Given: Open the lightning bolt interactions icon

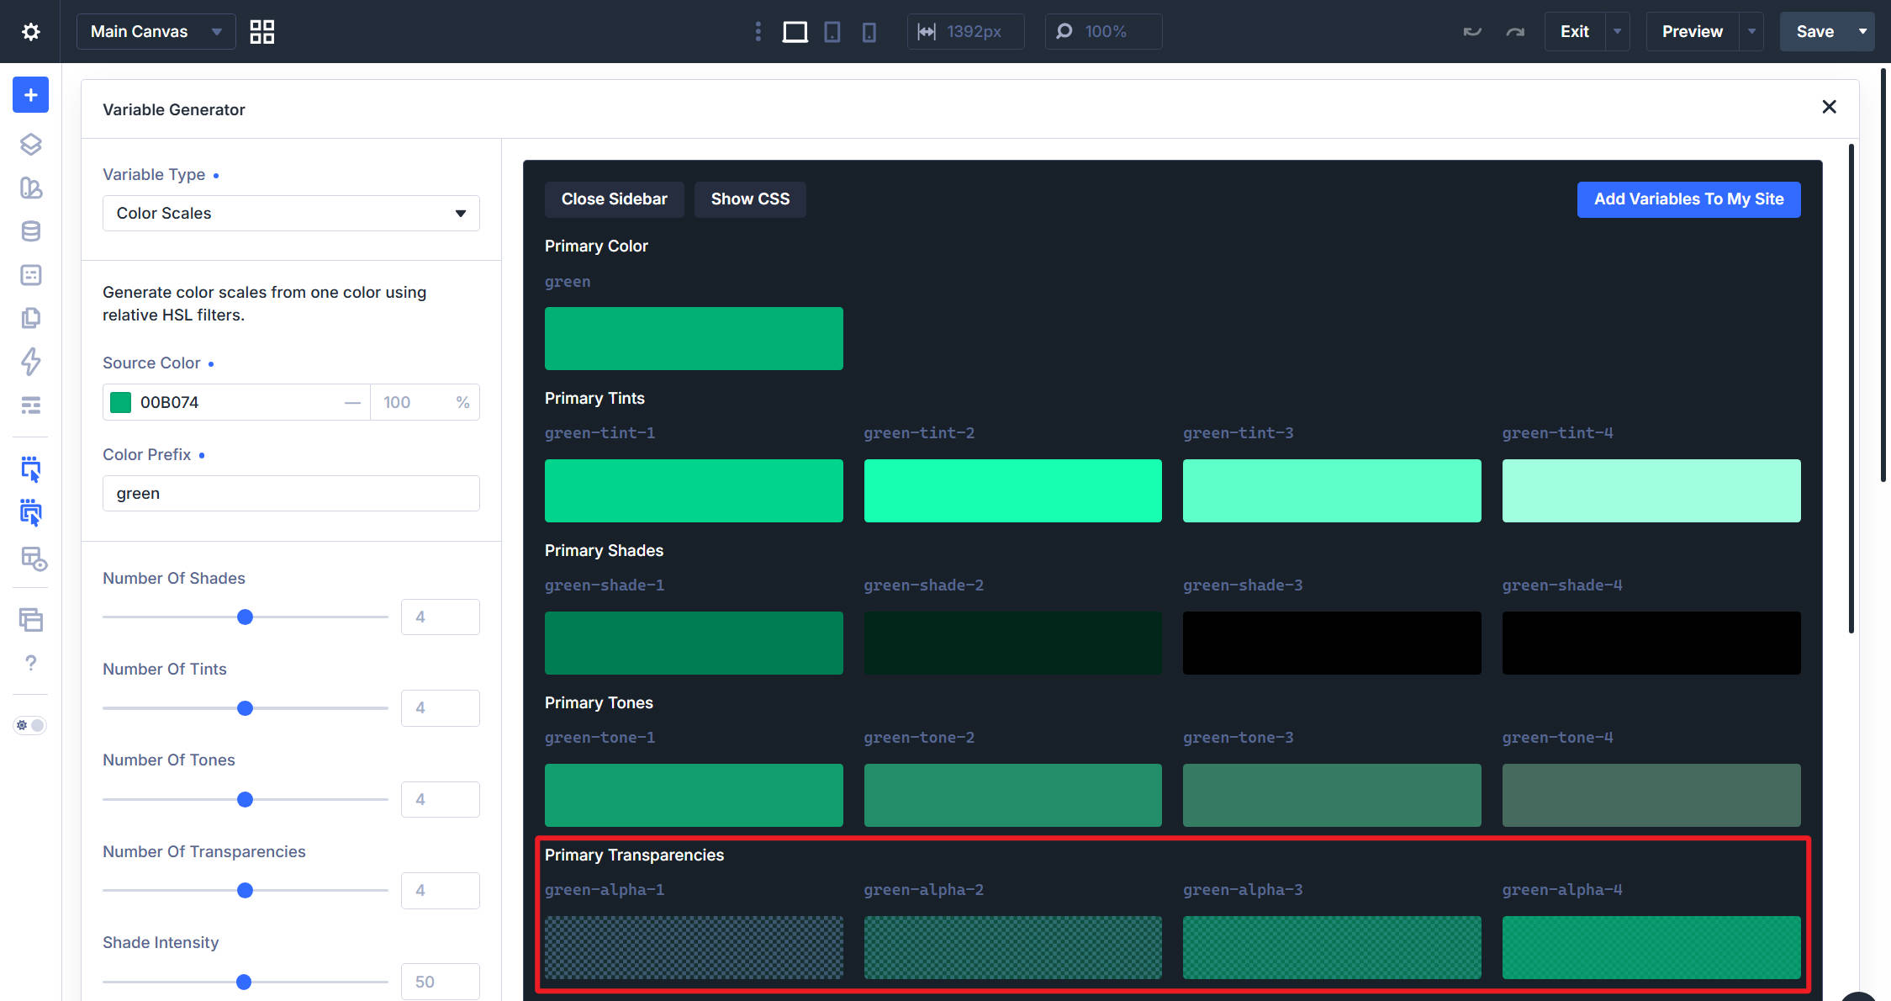Looking at the screenshot, I should point(30,362).
